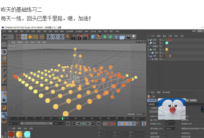204x138 pixels.
Task: Expand the first green sweep object row
Action: tap(148, 40)
